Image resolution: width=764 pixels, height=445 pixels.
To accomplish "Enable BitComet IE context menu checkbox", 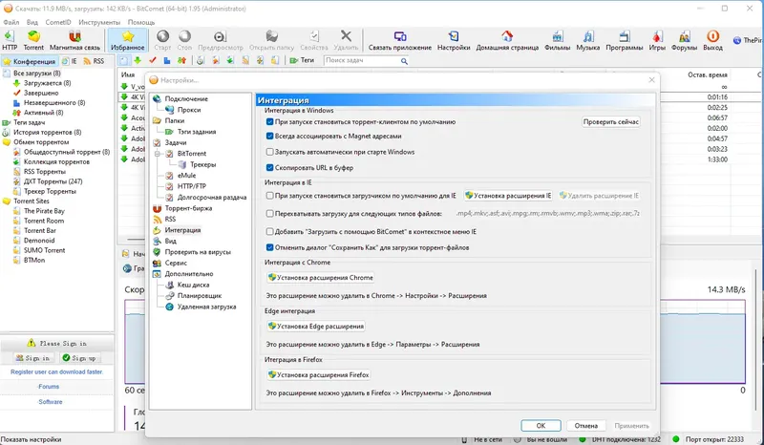I will 269,231.
